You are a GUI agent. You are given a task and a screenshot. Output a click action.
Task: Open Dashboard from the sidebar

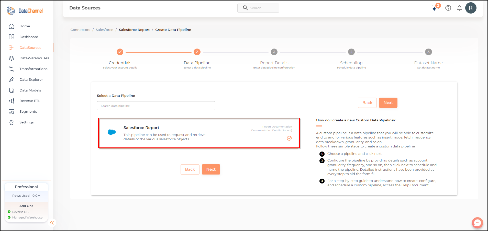click(x=29, y=37)
